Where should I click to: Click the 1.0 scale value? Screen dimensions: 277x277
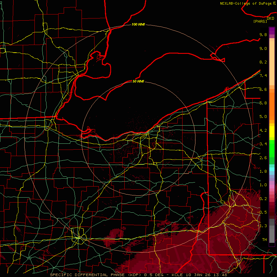tap(263, 185)
